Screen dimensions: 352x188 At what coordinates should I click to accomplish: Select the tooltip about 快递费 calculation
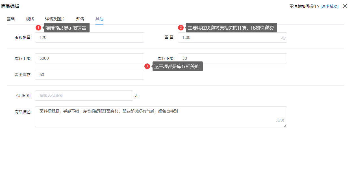[x=232, y=28]
